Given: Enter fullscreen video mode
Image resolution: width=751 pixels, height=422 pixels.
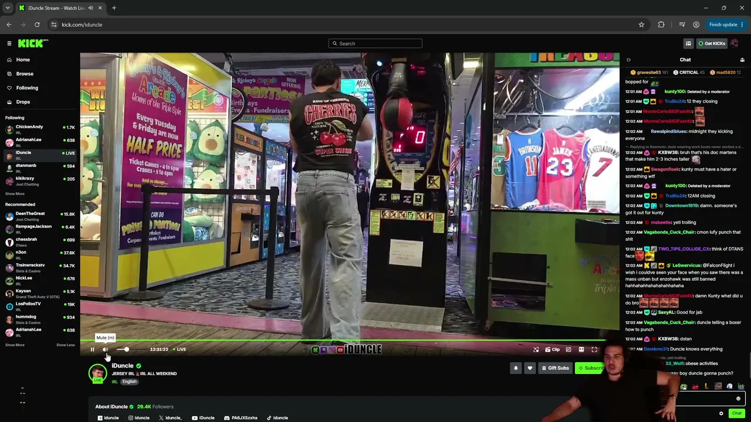Looking at the screenshot, I should [594, 349].
